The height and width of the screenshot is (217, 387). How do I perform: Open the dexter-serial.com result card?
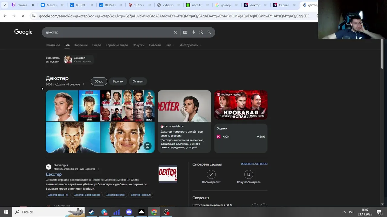click(x=184, y=121)
